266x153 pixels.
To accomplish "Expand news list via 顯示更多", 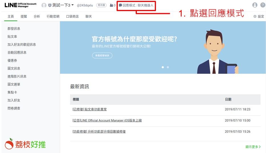I will (x=253, y=147).
